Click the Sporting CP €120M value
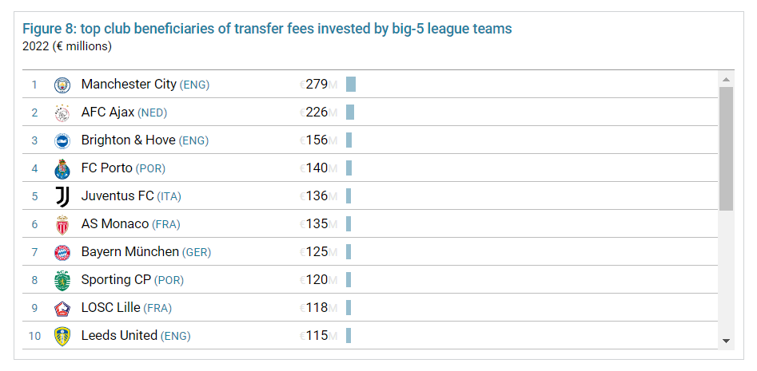Image resolution: width=757 pixels, height=371 pixels. click(x=319, y=280)
